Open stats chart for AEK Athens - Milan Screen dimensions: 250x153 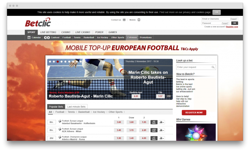(162, 130)
